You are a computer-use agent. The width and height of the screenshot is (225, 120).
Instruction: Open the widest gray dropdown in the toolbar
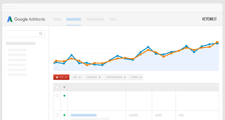coord(115,77)
